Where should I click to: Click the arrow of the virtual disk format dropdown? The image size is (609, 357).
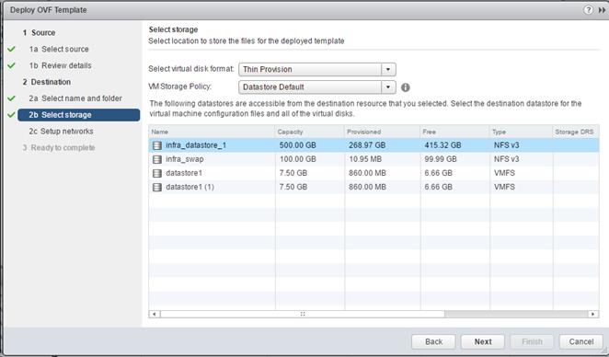click(x=388, y=70)
